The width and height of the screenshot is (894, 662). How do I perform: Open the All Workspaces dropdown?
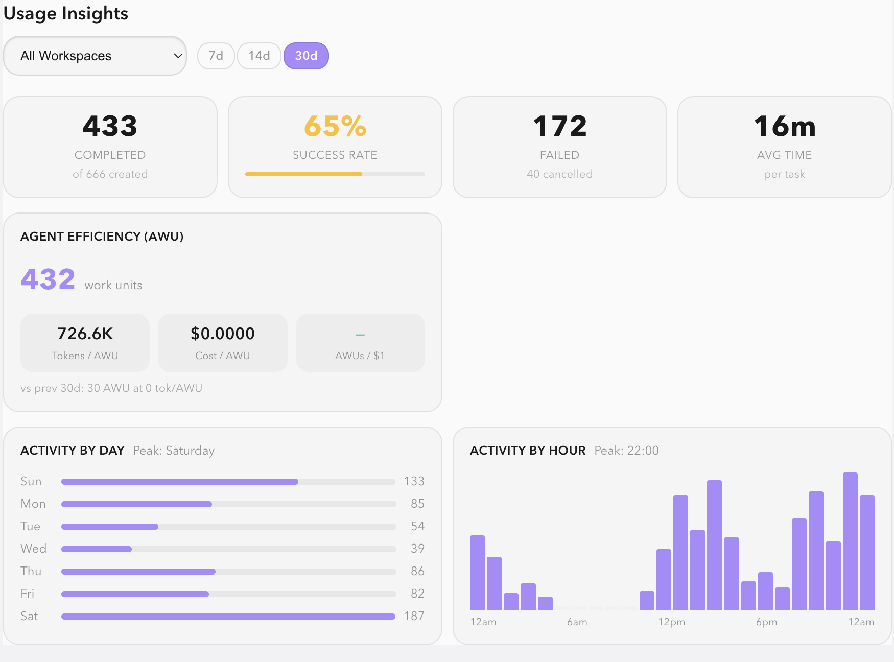(95, 56)
